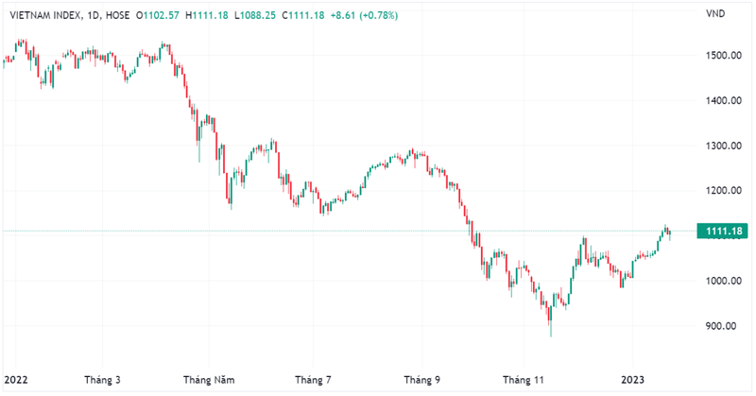The height and width of the screenshot is (396, 756).
Task: Click the 2023 time axis label
Action: coord(632,379)
